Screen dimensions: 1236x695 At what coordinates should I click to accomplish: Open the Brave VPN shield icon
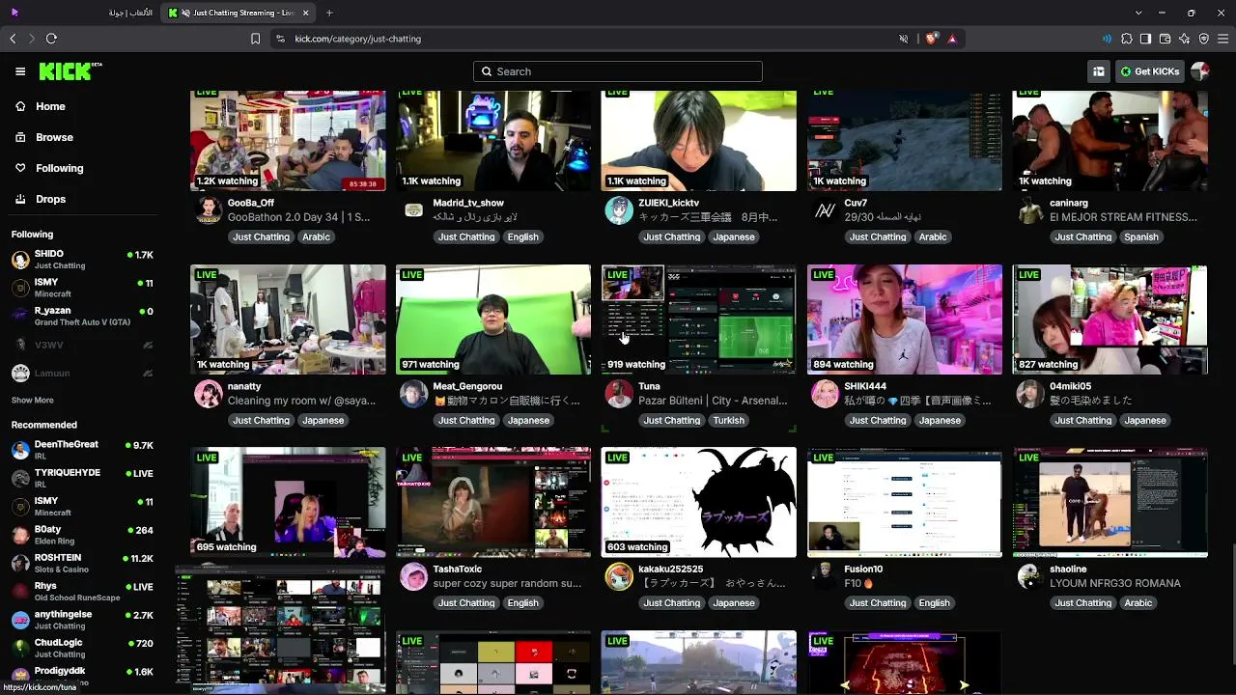click(1204, 39)
